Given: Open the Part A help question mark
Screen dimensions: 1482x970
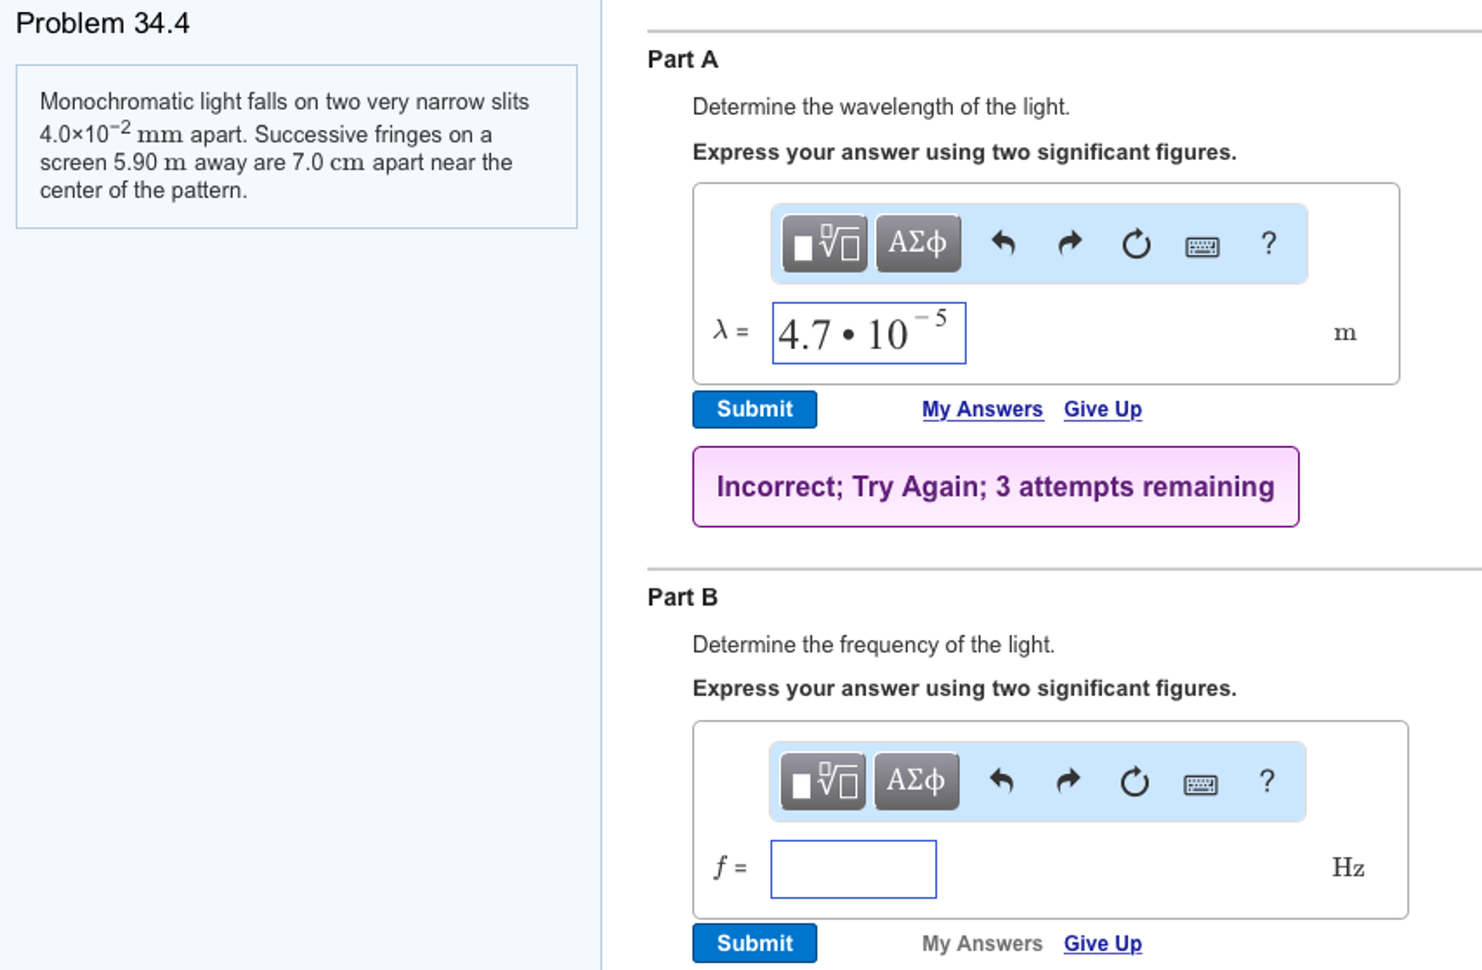Looking at the screenshot, I should coord(1268,243).
